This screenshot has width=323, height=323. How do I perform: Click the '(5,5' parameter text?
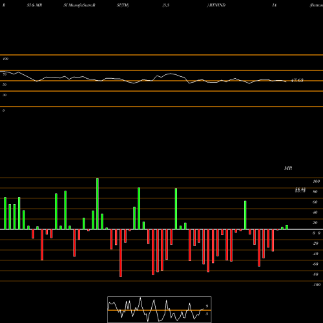click(x=166, y=5)
